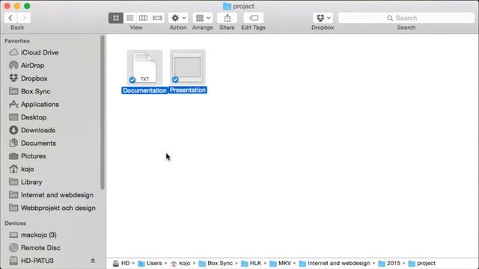Screen dimensions: 479x269
Task: Switch to column view
Action: pos(143,18)
